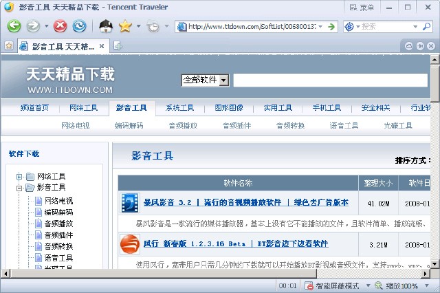Viewport: 440px width, 293px height.
Task: Click the browser search text field
Action: (x=386, y=27)
